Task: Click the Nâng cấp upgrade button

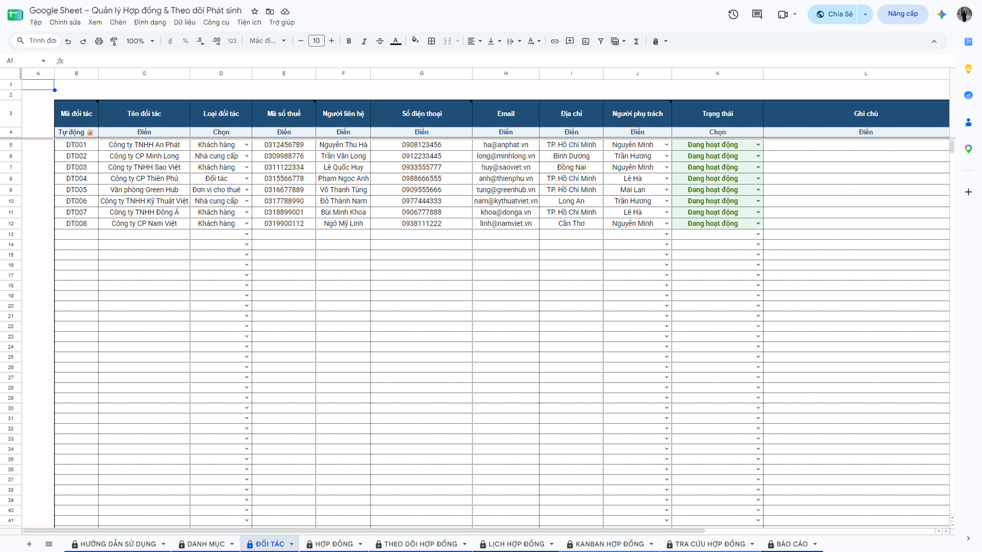Action: (903, 14)
